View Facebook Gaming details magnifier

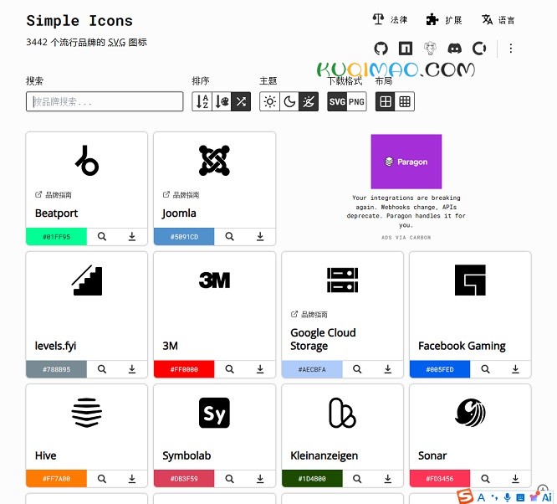tap(485, 369)
